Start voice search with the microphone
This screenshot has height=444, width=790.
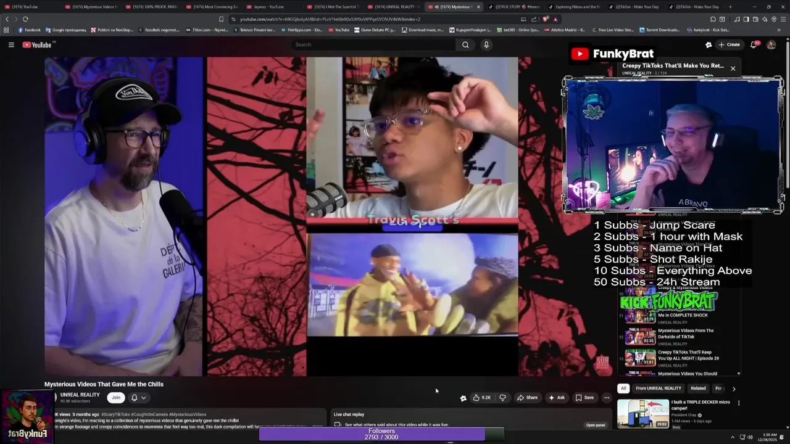coord(486,44)
